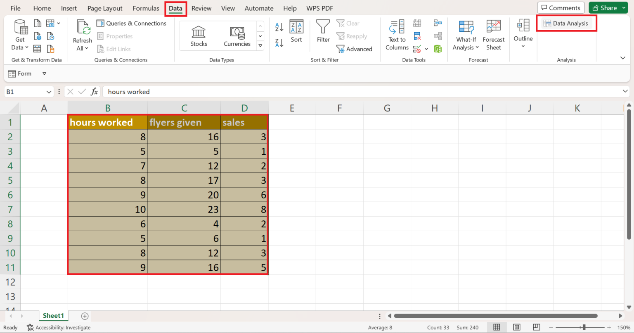634x333 pixels.
Task: Run Data Validation
Action: pos(417,48)
